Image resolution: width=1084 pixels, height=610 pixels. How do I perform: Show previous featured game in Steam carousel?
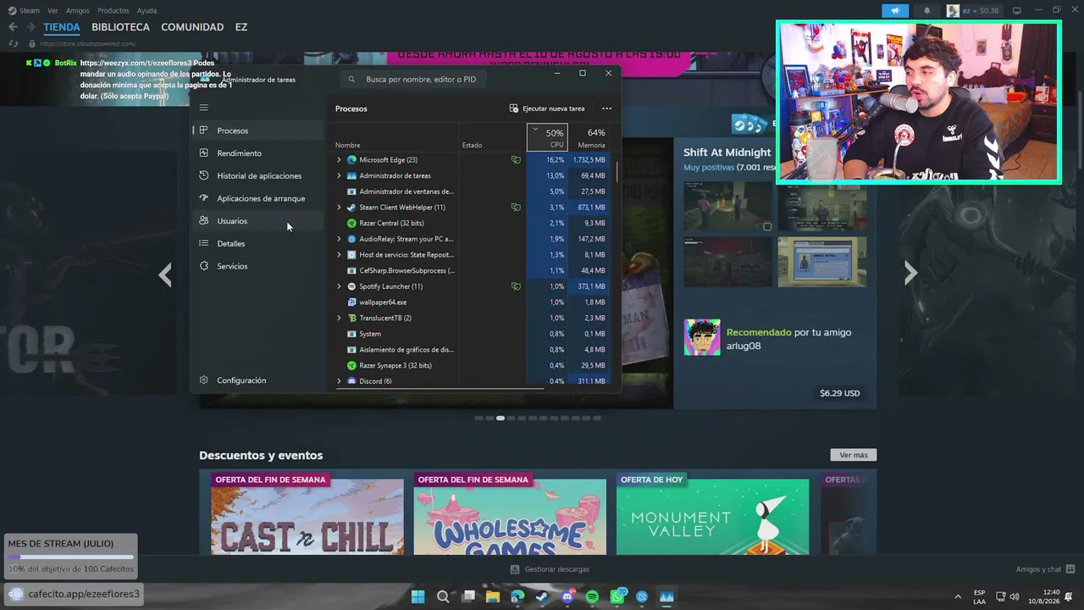(x=165, y=274)
